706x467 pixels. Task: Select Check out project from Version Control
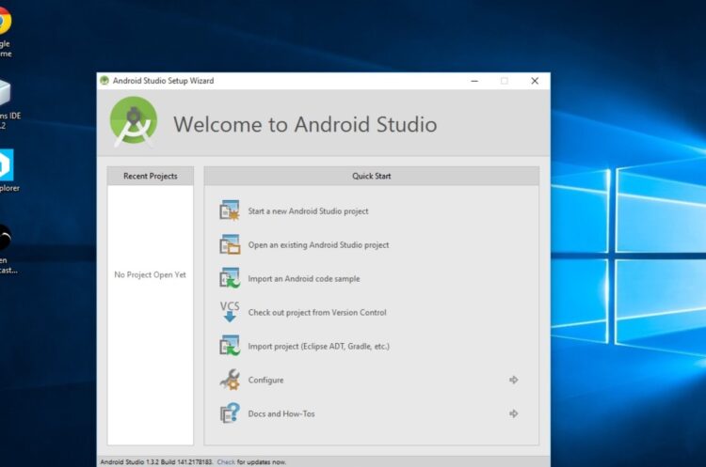coord(317,312)
